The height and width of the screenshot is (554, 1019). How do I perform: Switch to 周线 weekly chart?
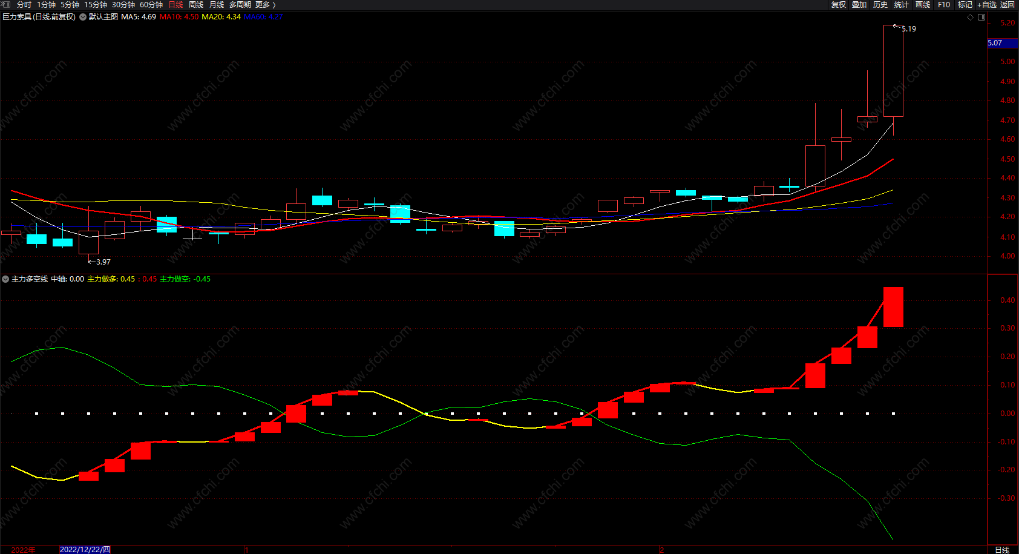196,5
